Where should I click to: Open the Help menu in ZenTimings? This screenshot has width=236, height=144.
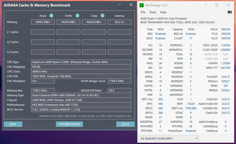coord(163,12)
